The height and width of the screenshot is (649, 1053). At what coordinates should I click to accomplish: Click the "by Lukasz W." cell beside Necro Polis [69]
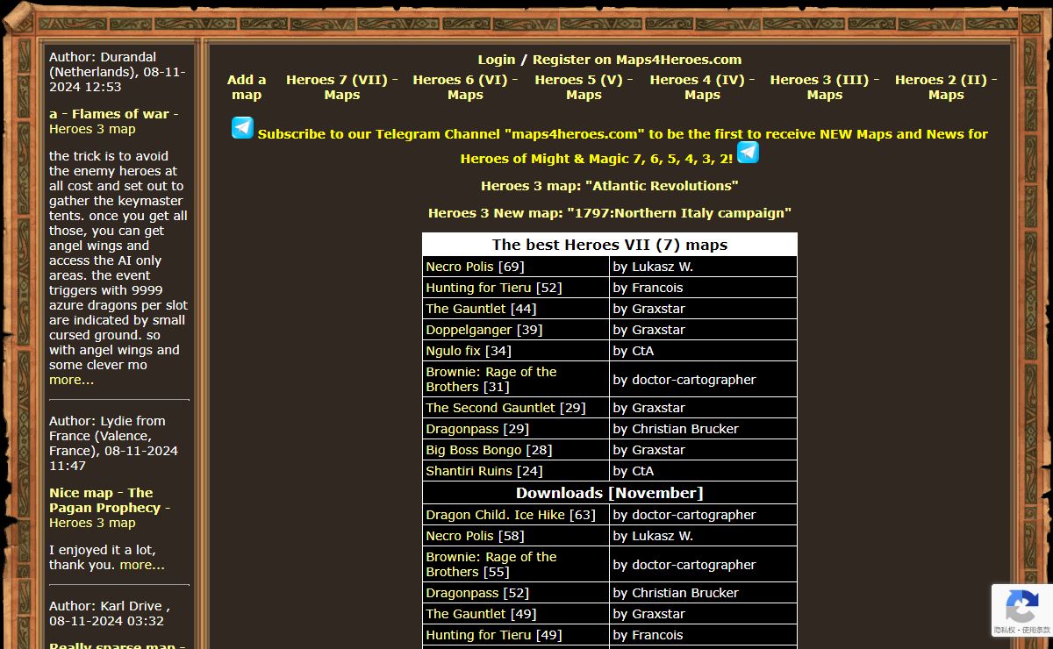[703, 267]
